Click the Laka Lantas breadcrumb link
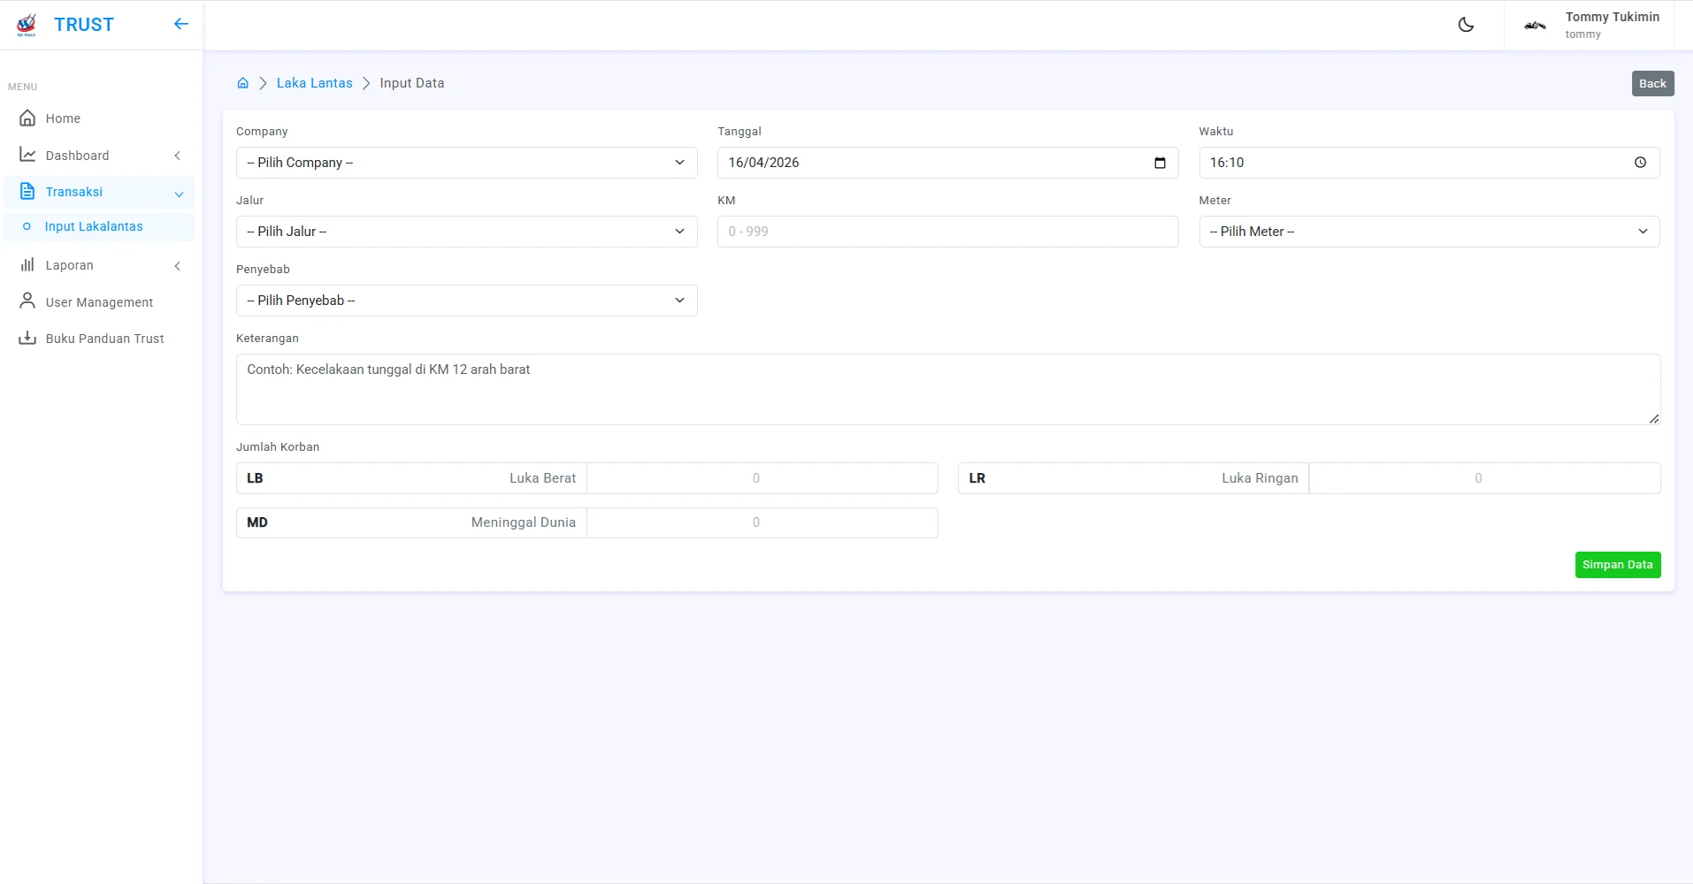Image resolution: width=1693 pixels, height=884 pixels. point(314,83)
